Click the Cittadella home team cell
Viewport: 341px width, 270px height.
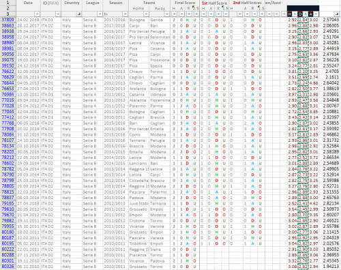point(139,181)
